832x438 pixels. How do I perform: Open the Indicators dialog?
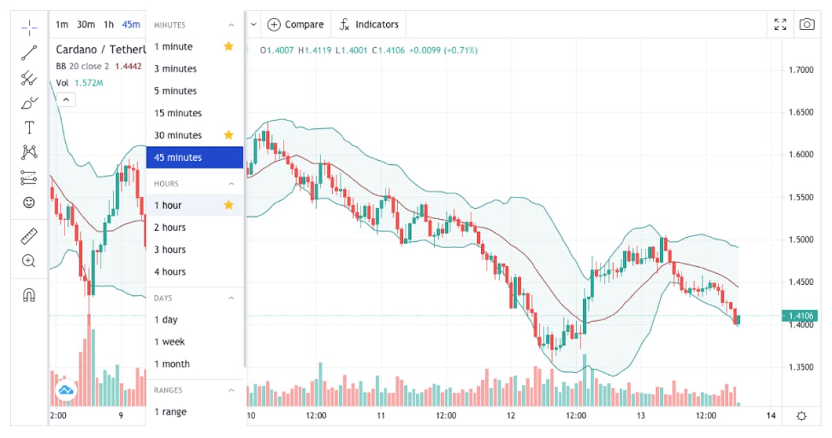tap(369, 24)
